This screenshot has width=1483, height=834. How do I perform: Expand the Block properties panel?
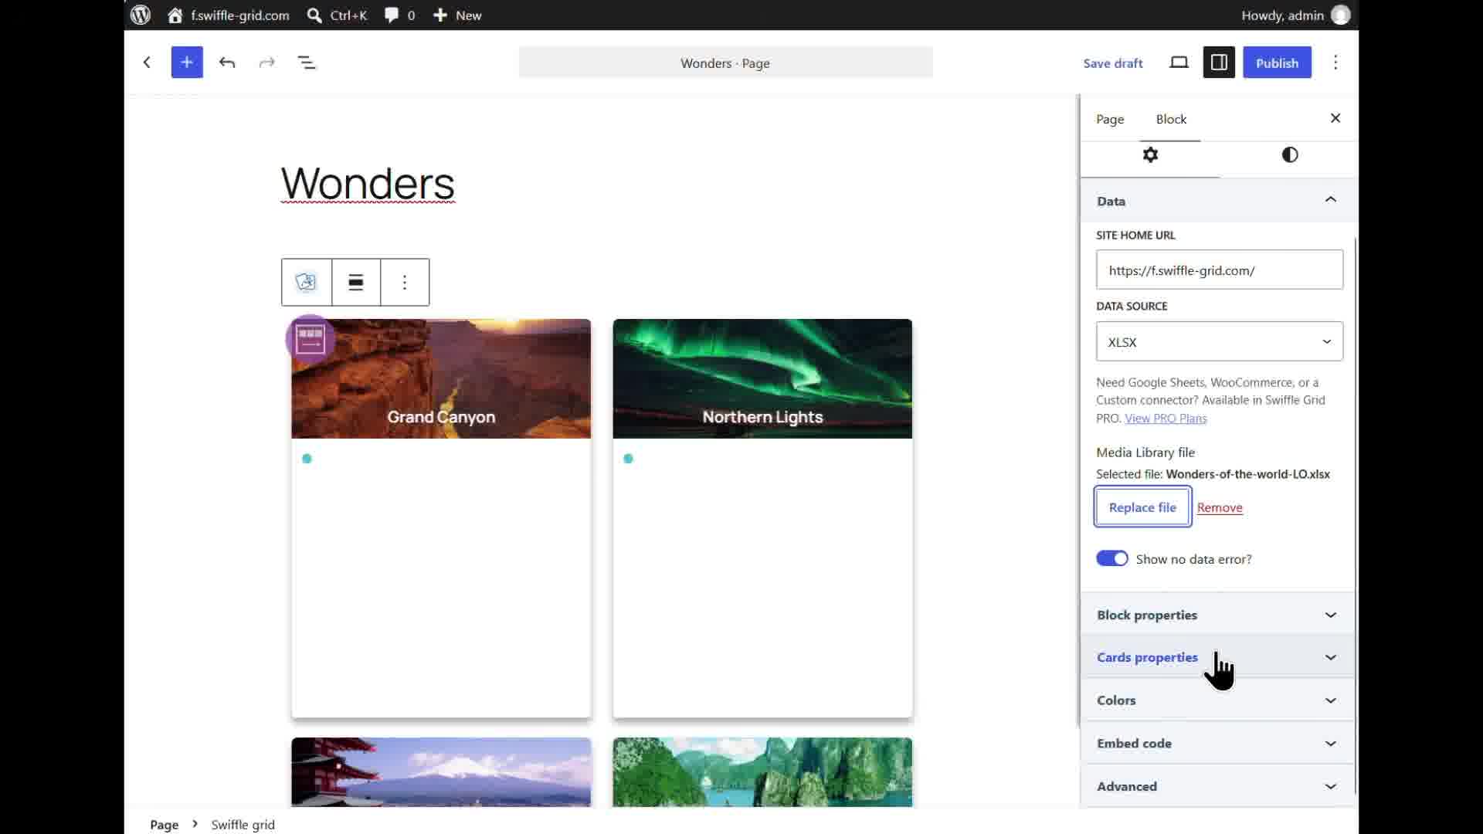pos(1219,615)
